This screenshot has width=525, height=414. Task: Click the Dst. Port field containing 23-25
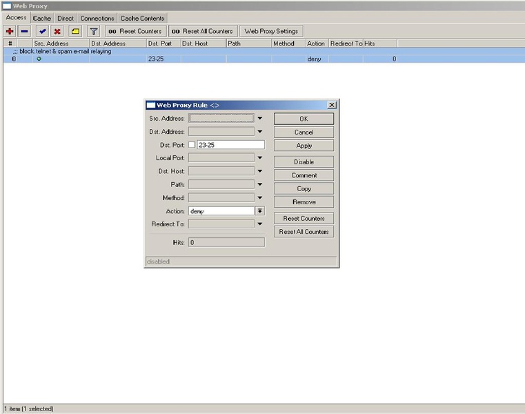click(230, 145)
